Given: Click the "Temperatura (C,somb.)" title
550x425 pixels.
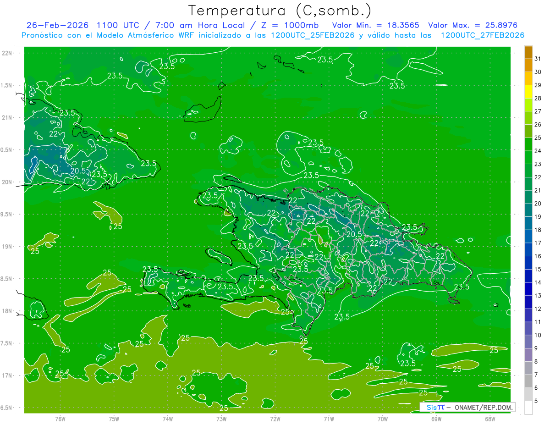Looking at the screenshot, I should point(280,10).
